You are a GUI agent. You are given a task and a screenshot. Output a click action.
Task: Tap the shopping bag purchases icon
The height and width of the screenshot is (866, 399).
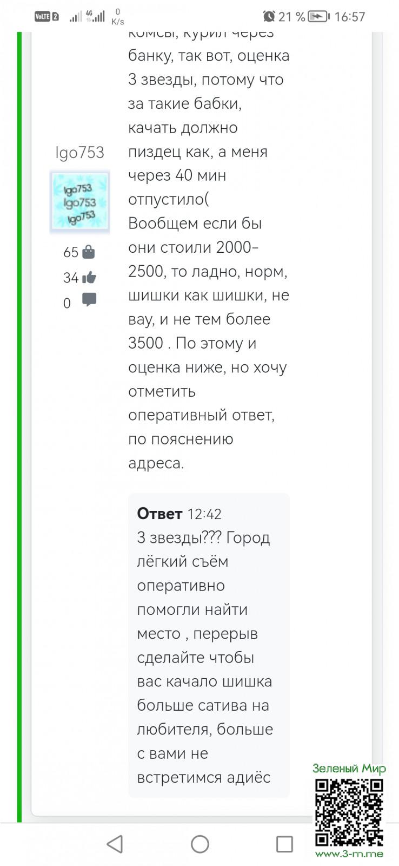coord(89,252)
